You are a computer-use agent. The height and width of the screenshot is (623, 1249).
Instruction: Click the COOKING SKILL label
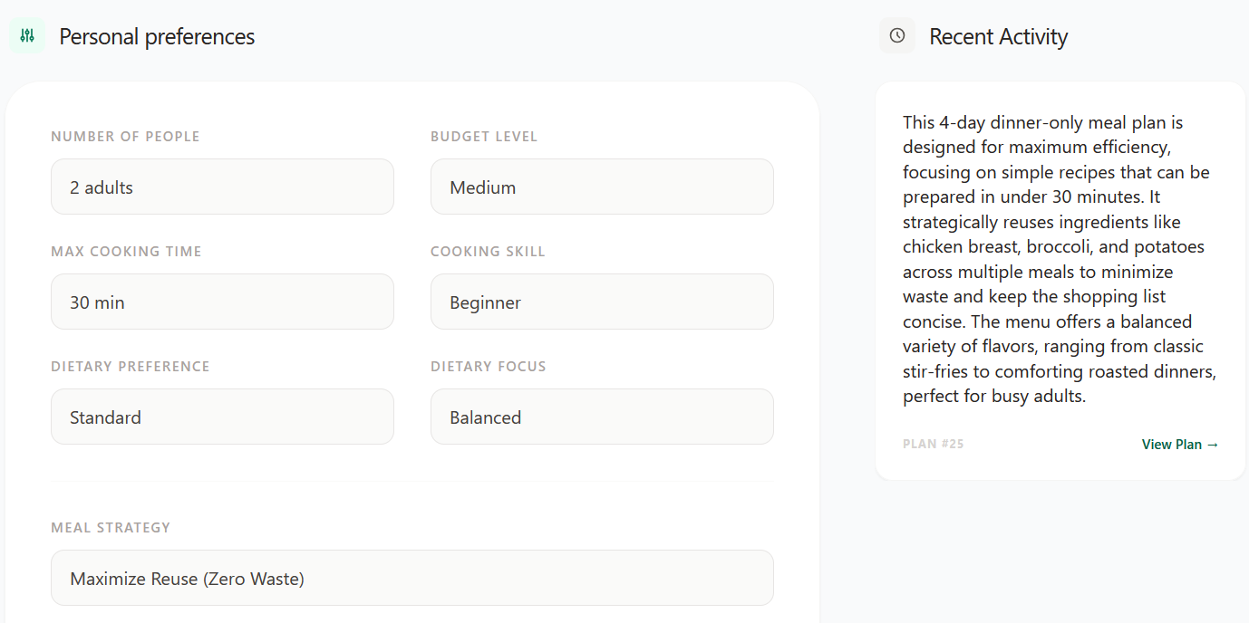point(488,252)
